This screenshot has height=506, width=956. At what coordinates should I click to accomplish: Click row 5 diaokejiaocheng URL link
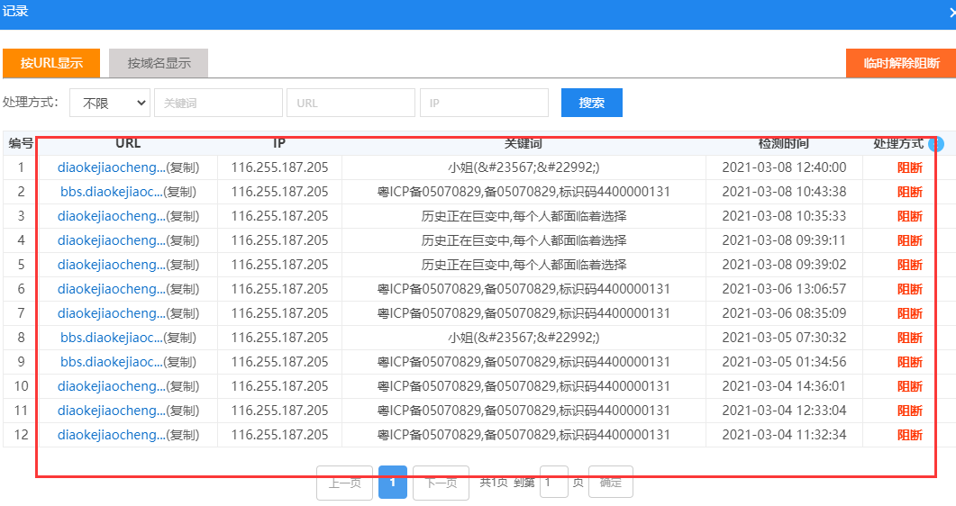coord(111,265)
